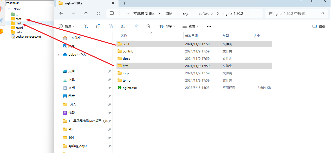
Task: Open 主文件夹 in the navigation pane
Action: 72,38
